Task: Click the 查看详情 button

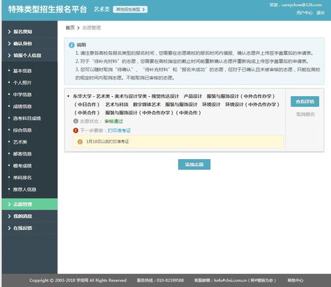Action: tap(305, 101)
